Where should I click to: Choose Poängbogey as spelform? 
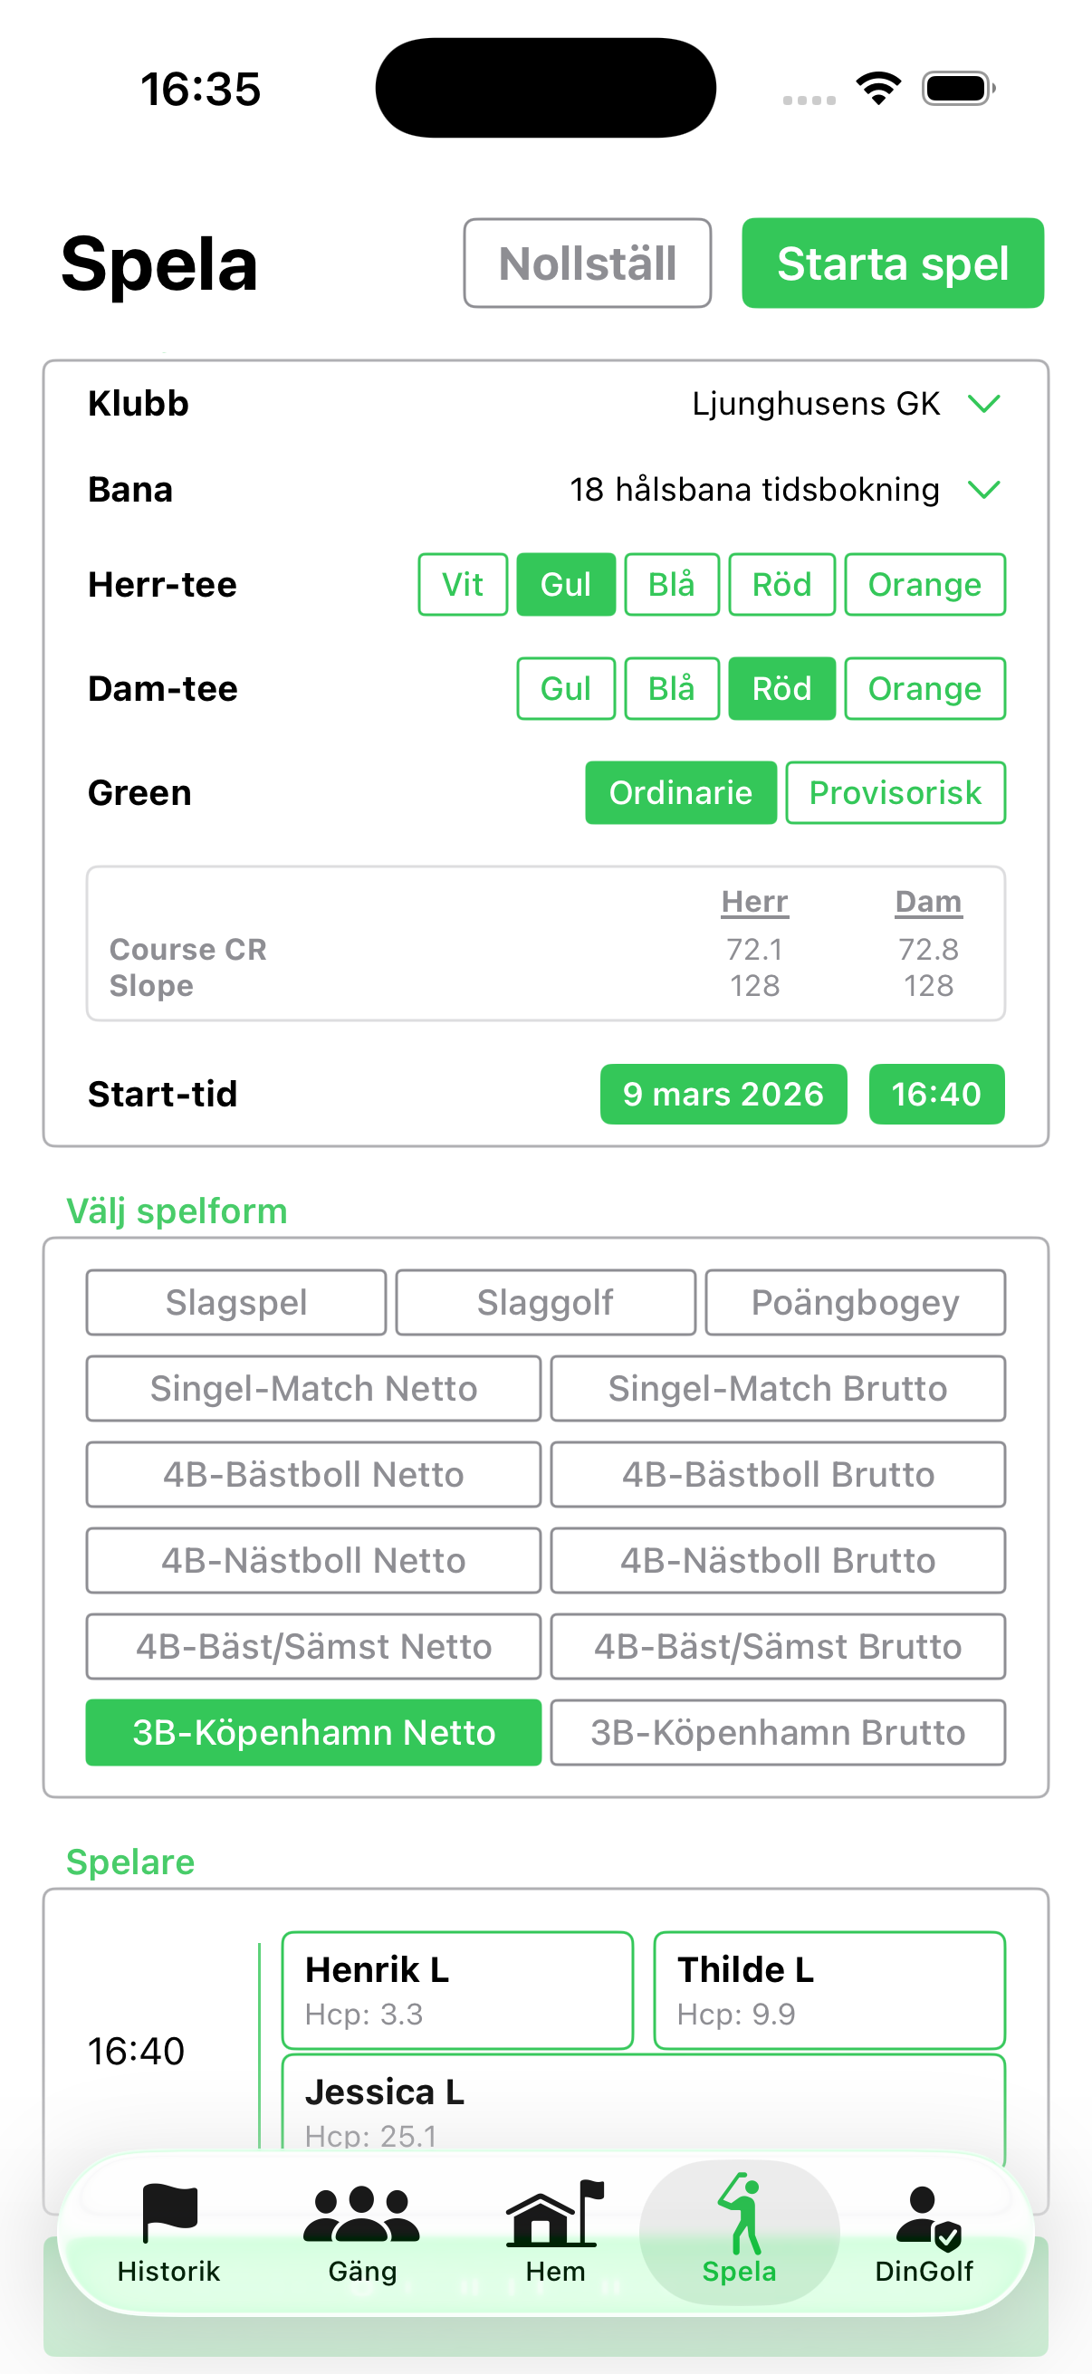coord(855,1302)
